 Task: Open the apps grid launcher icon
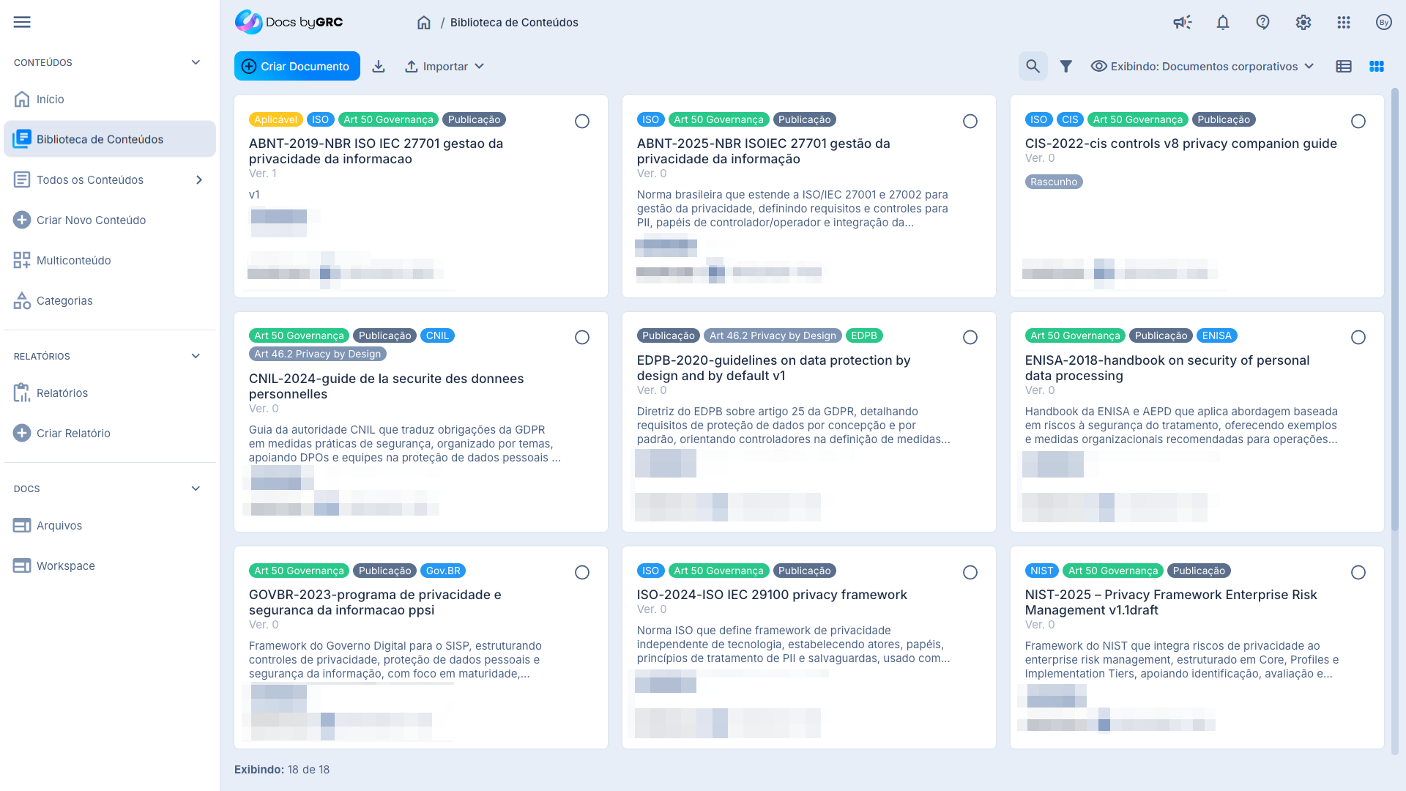pos(1344,23)
